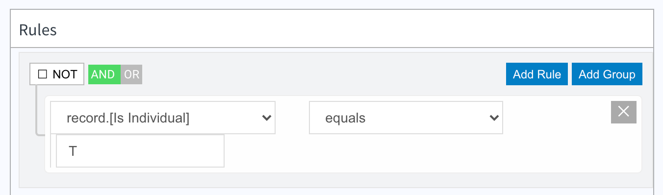Image resolution: width=663 pixels, height=195 pixels.
Task: Click the Add Group button
Action: tap(607, 74)
